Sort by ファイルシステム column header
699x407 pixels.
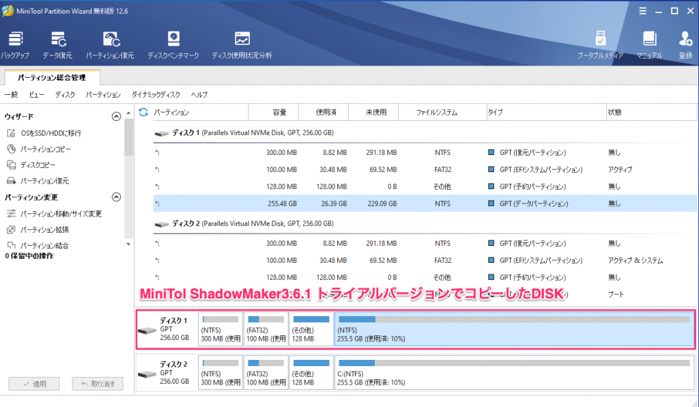pos(442,113)
